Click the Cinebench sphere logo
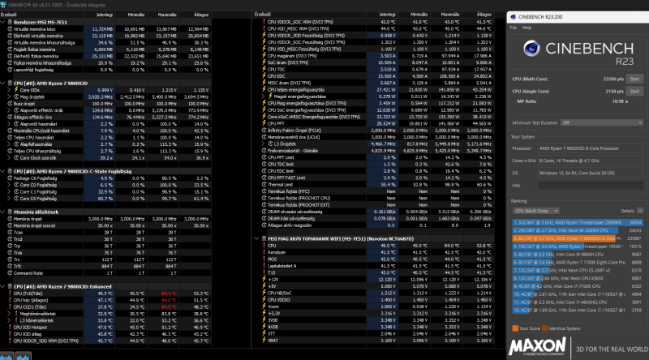The height and width of the screenshot is (360, 649). pyautogui.click(x=531, y=49)
